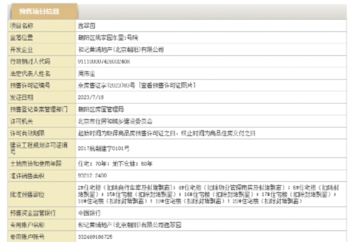Select 朝阳区房屋管理局 in the management department row
The image size is (354, 242).
(101, 109)
